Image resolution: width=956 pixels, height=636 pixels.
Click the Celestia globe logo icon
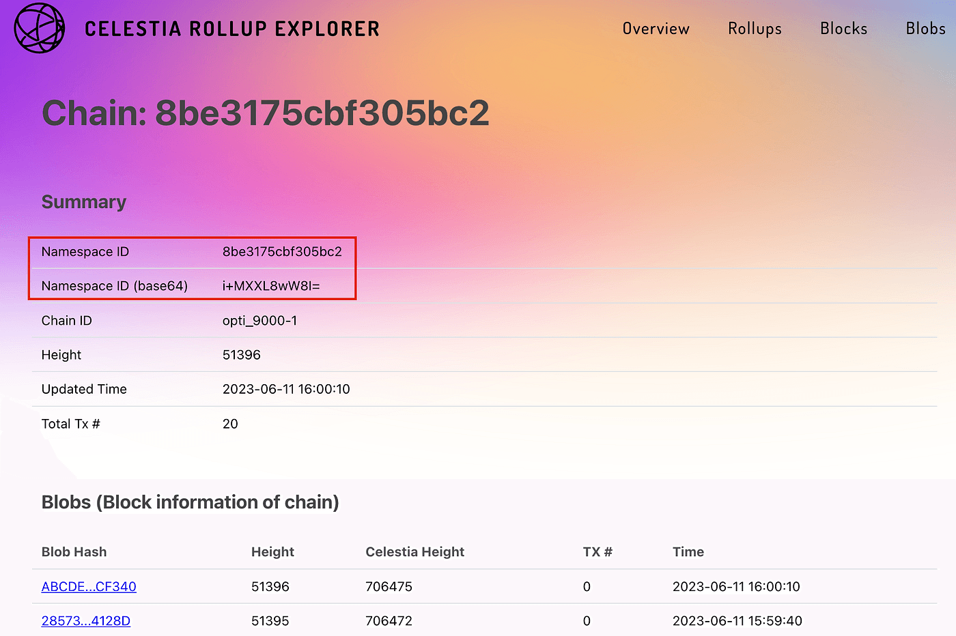pos(40,28)
